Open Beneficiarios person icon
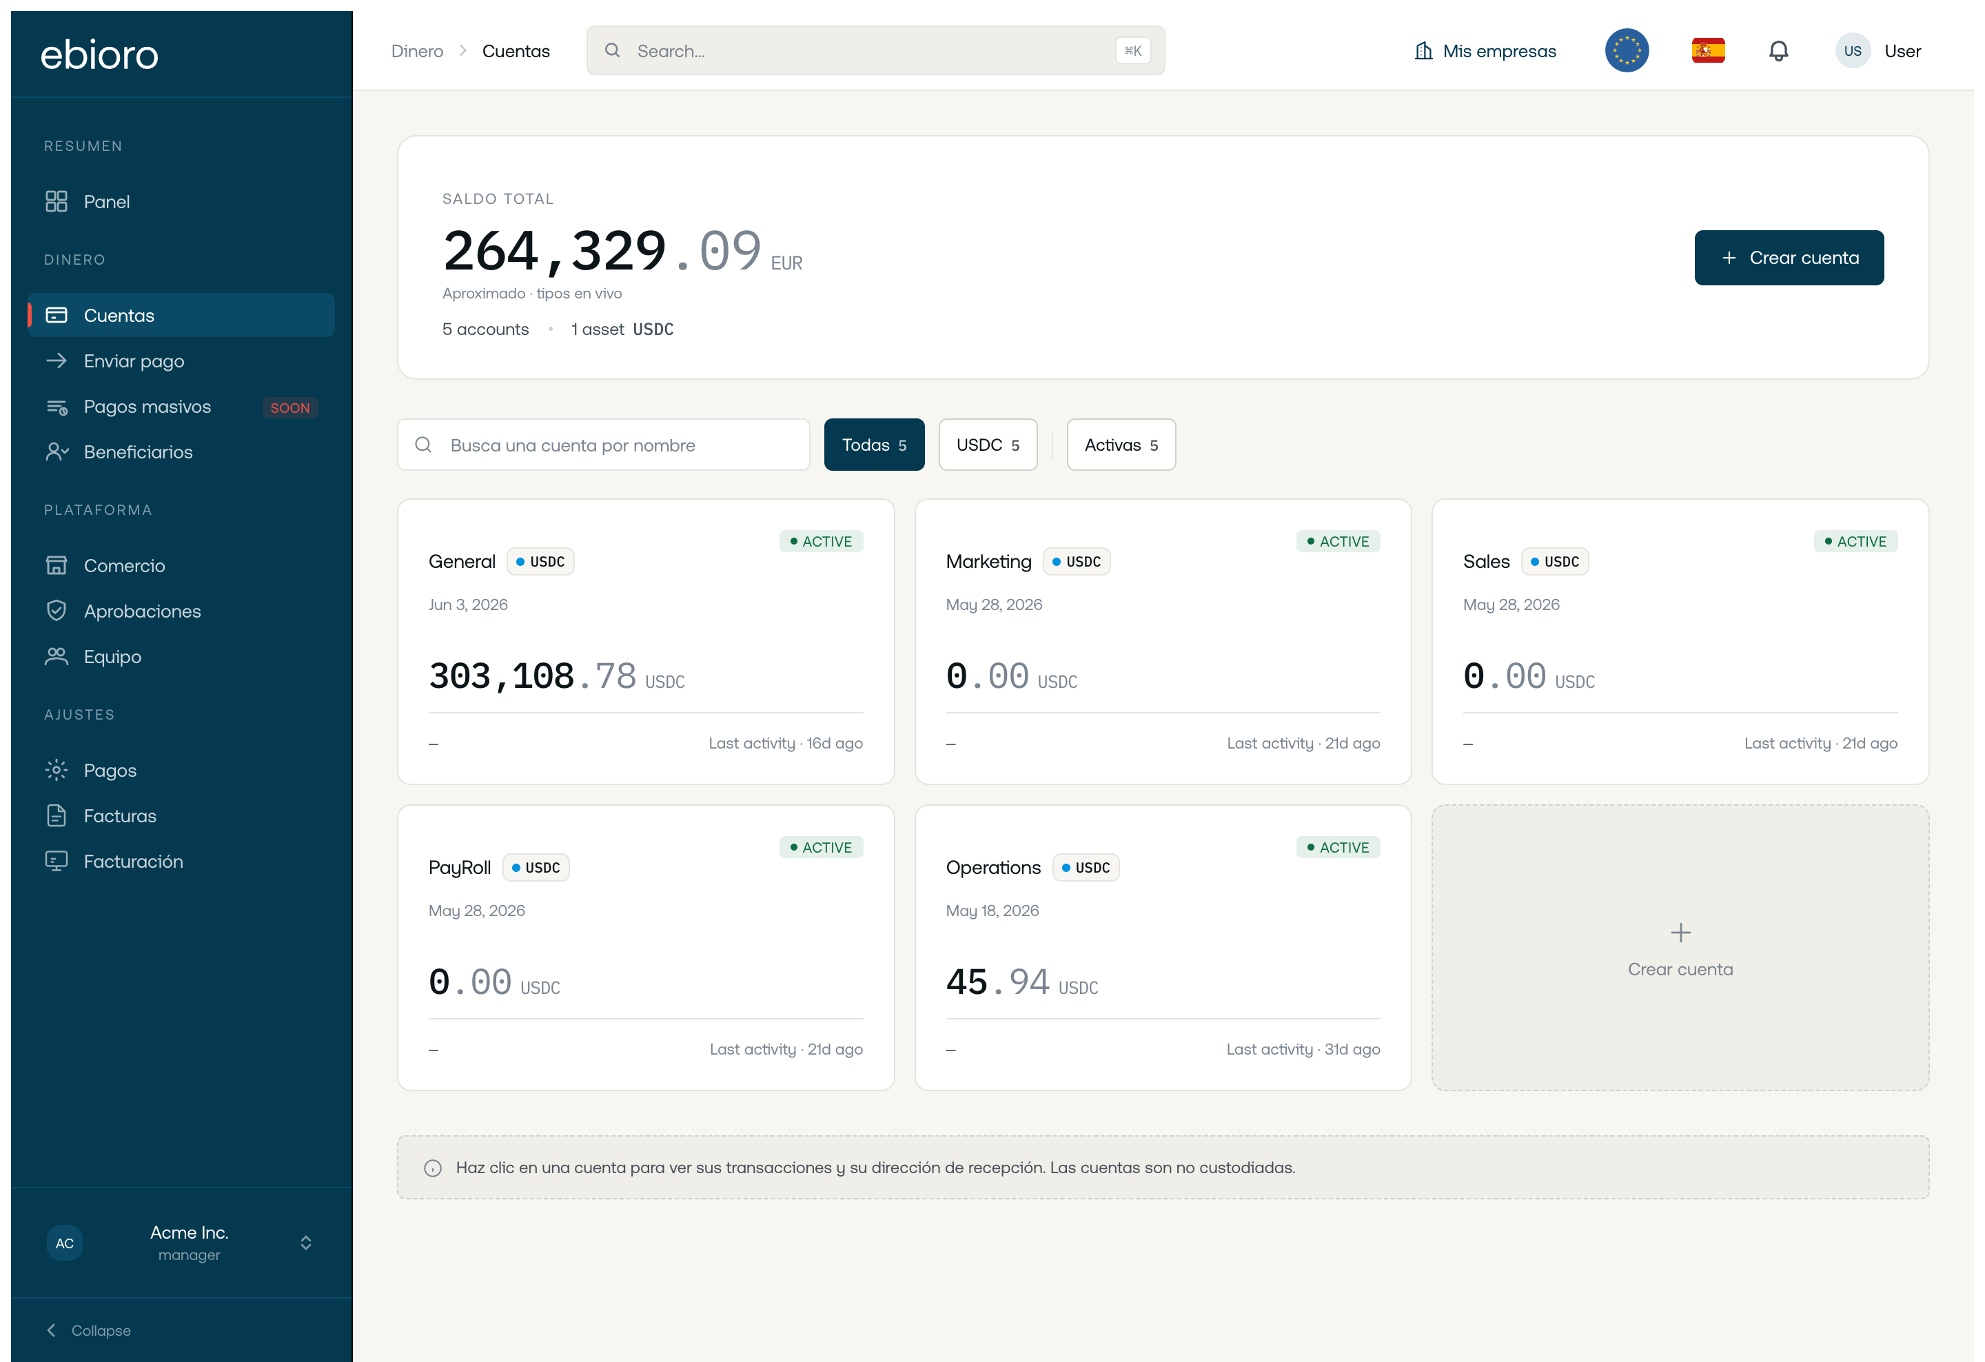 pos(57,451)
